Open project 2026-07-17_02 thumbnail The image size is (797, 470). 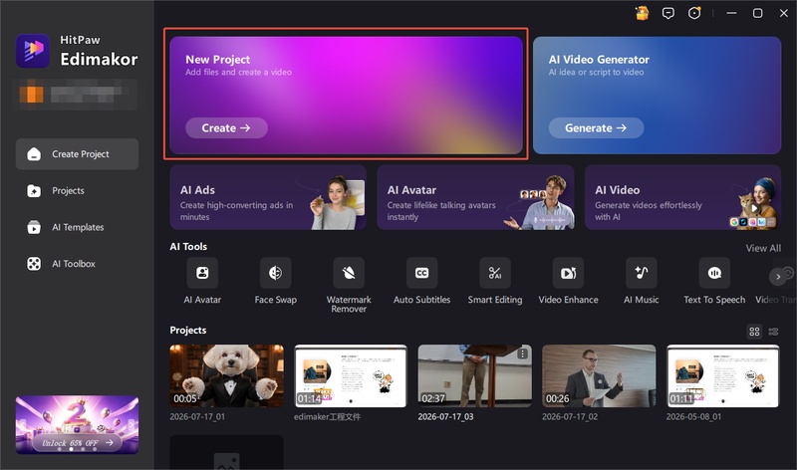tap(599, 376)
